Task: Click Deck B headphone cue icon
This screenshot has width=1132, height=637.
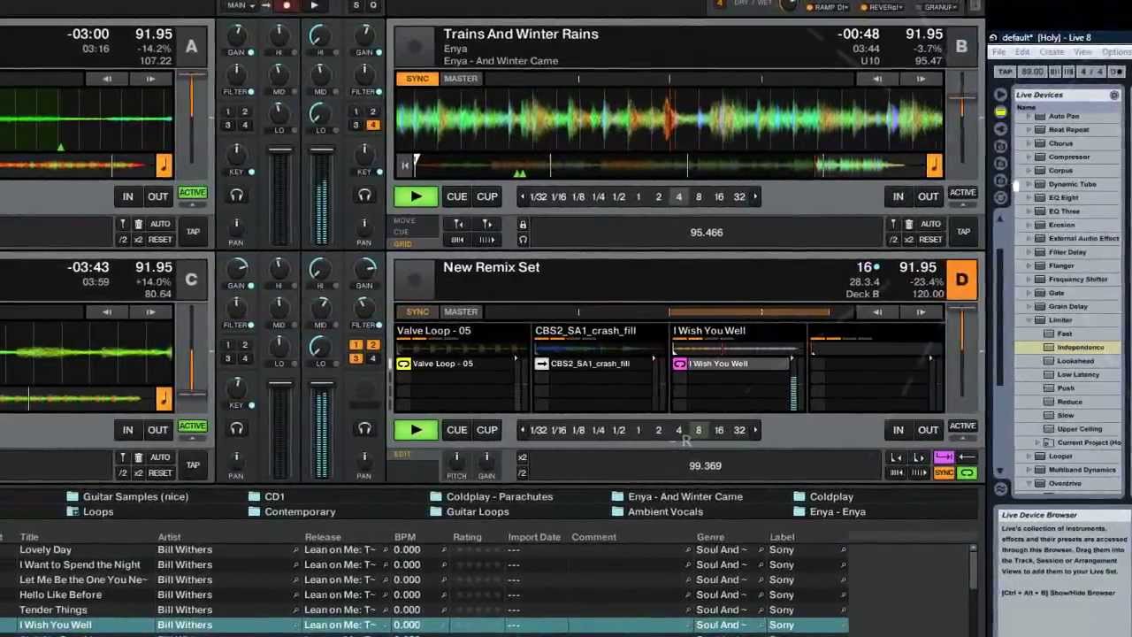Action: click(364, 196)
